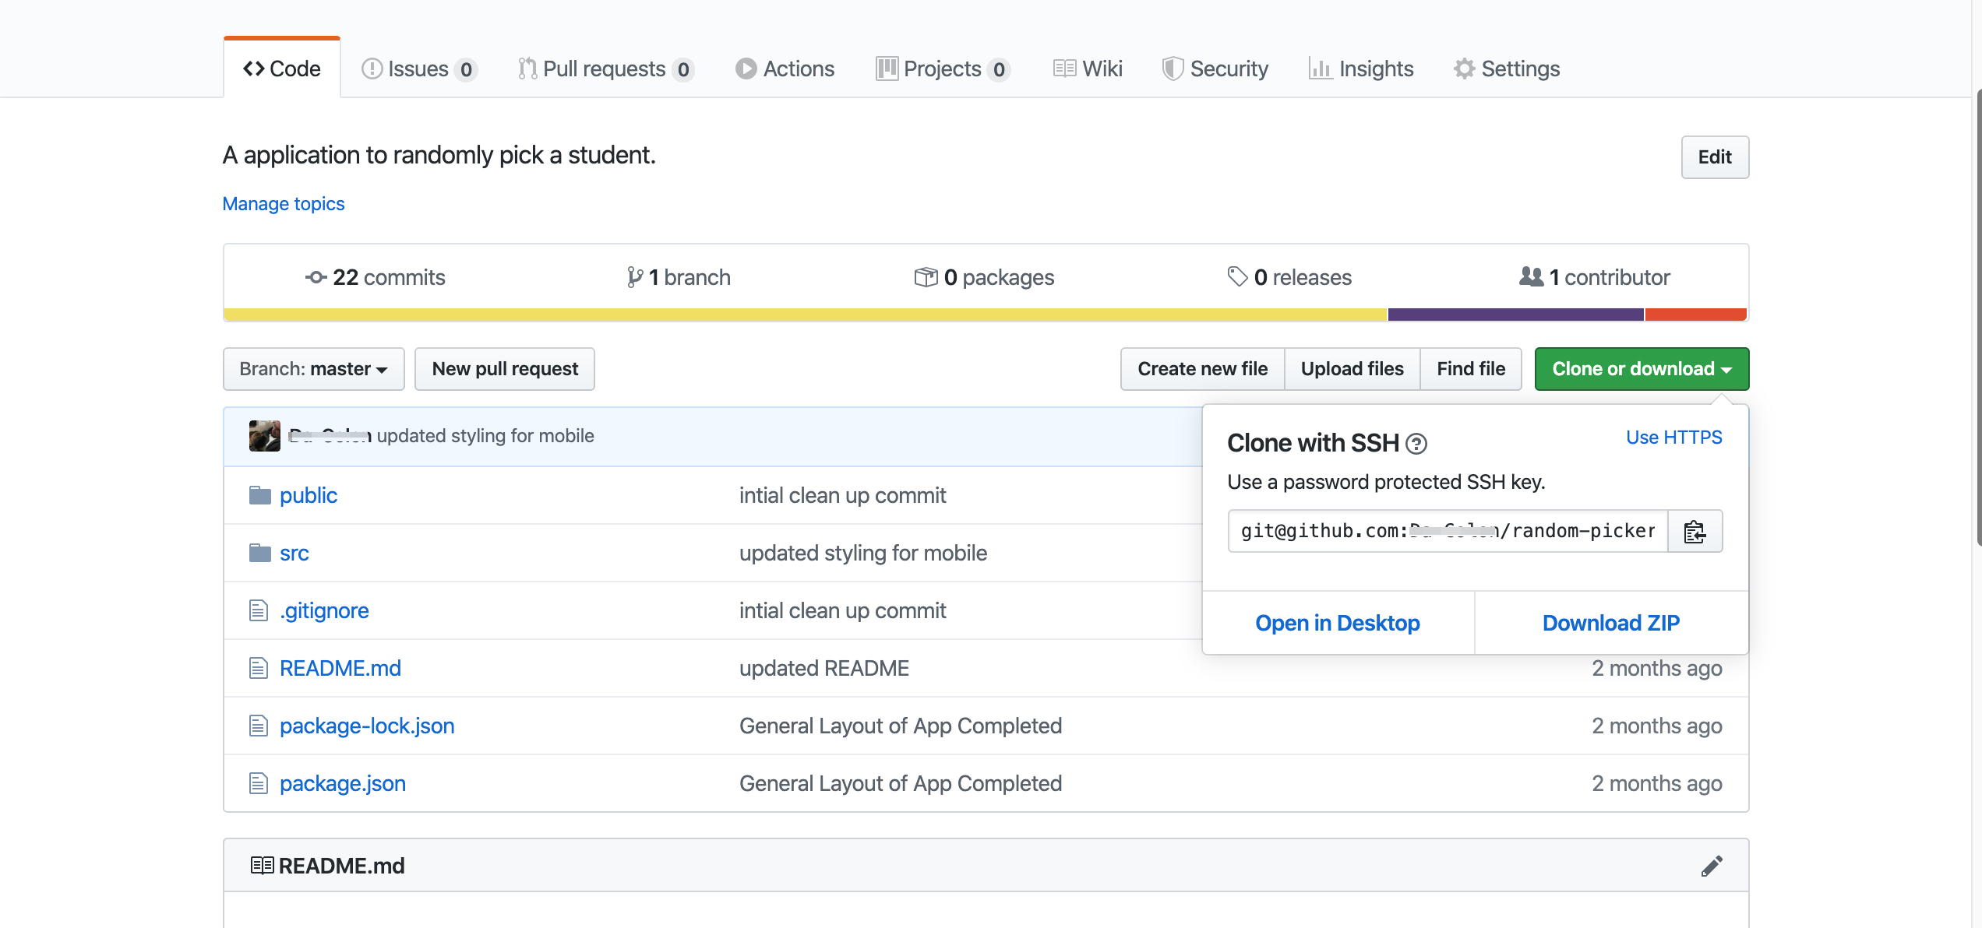The height and width of the screenshot is (928, 1982).
Task: Collapse the Clone or download dropdown
Action: click(x=1641, y=368)
